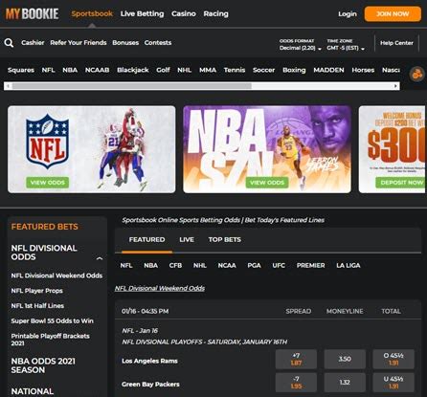427x397 pixels.
Task: Click the right arrow of horizontal scrollbar
Action: [395, 86]
